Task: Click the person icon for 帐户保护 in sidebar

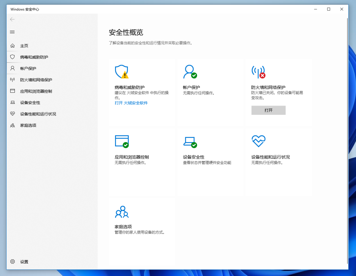Action: [x=13, y=68]
